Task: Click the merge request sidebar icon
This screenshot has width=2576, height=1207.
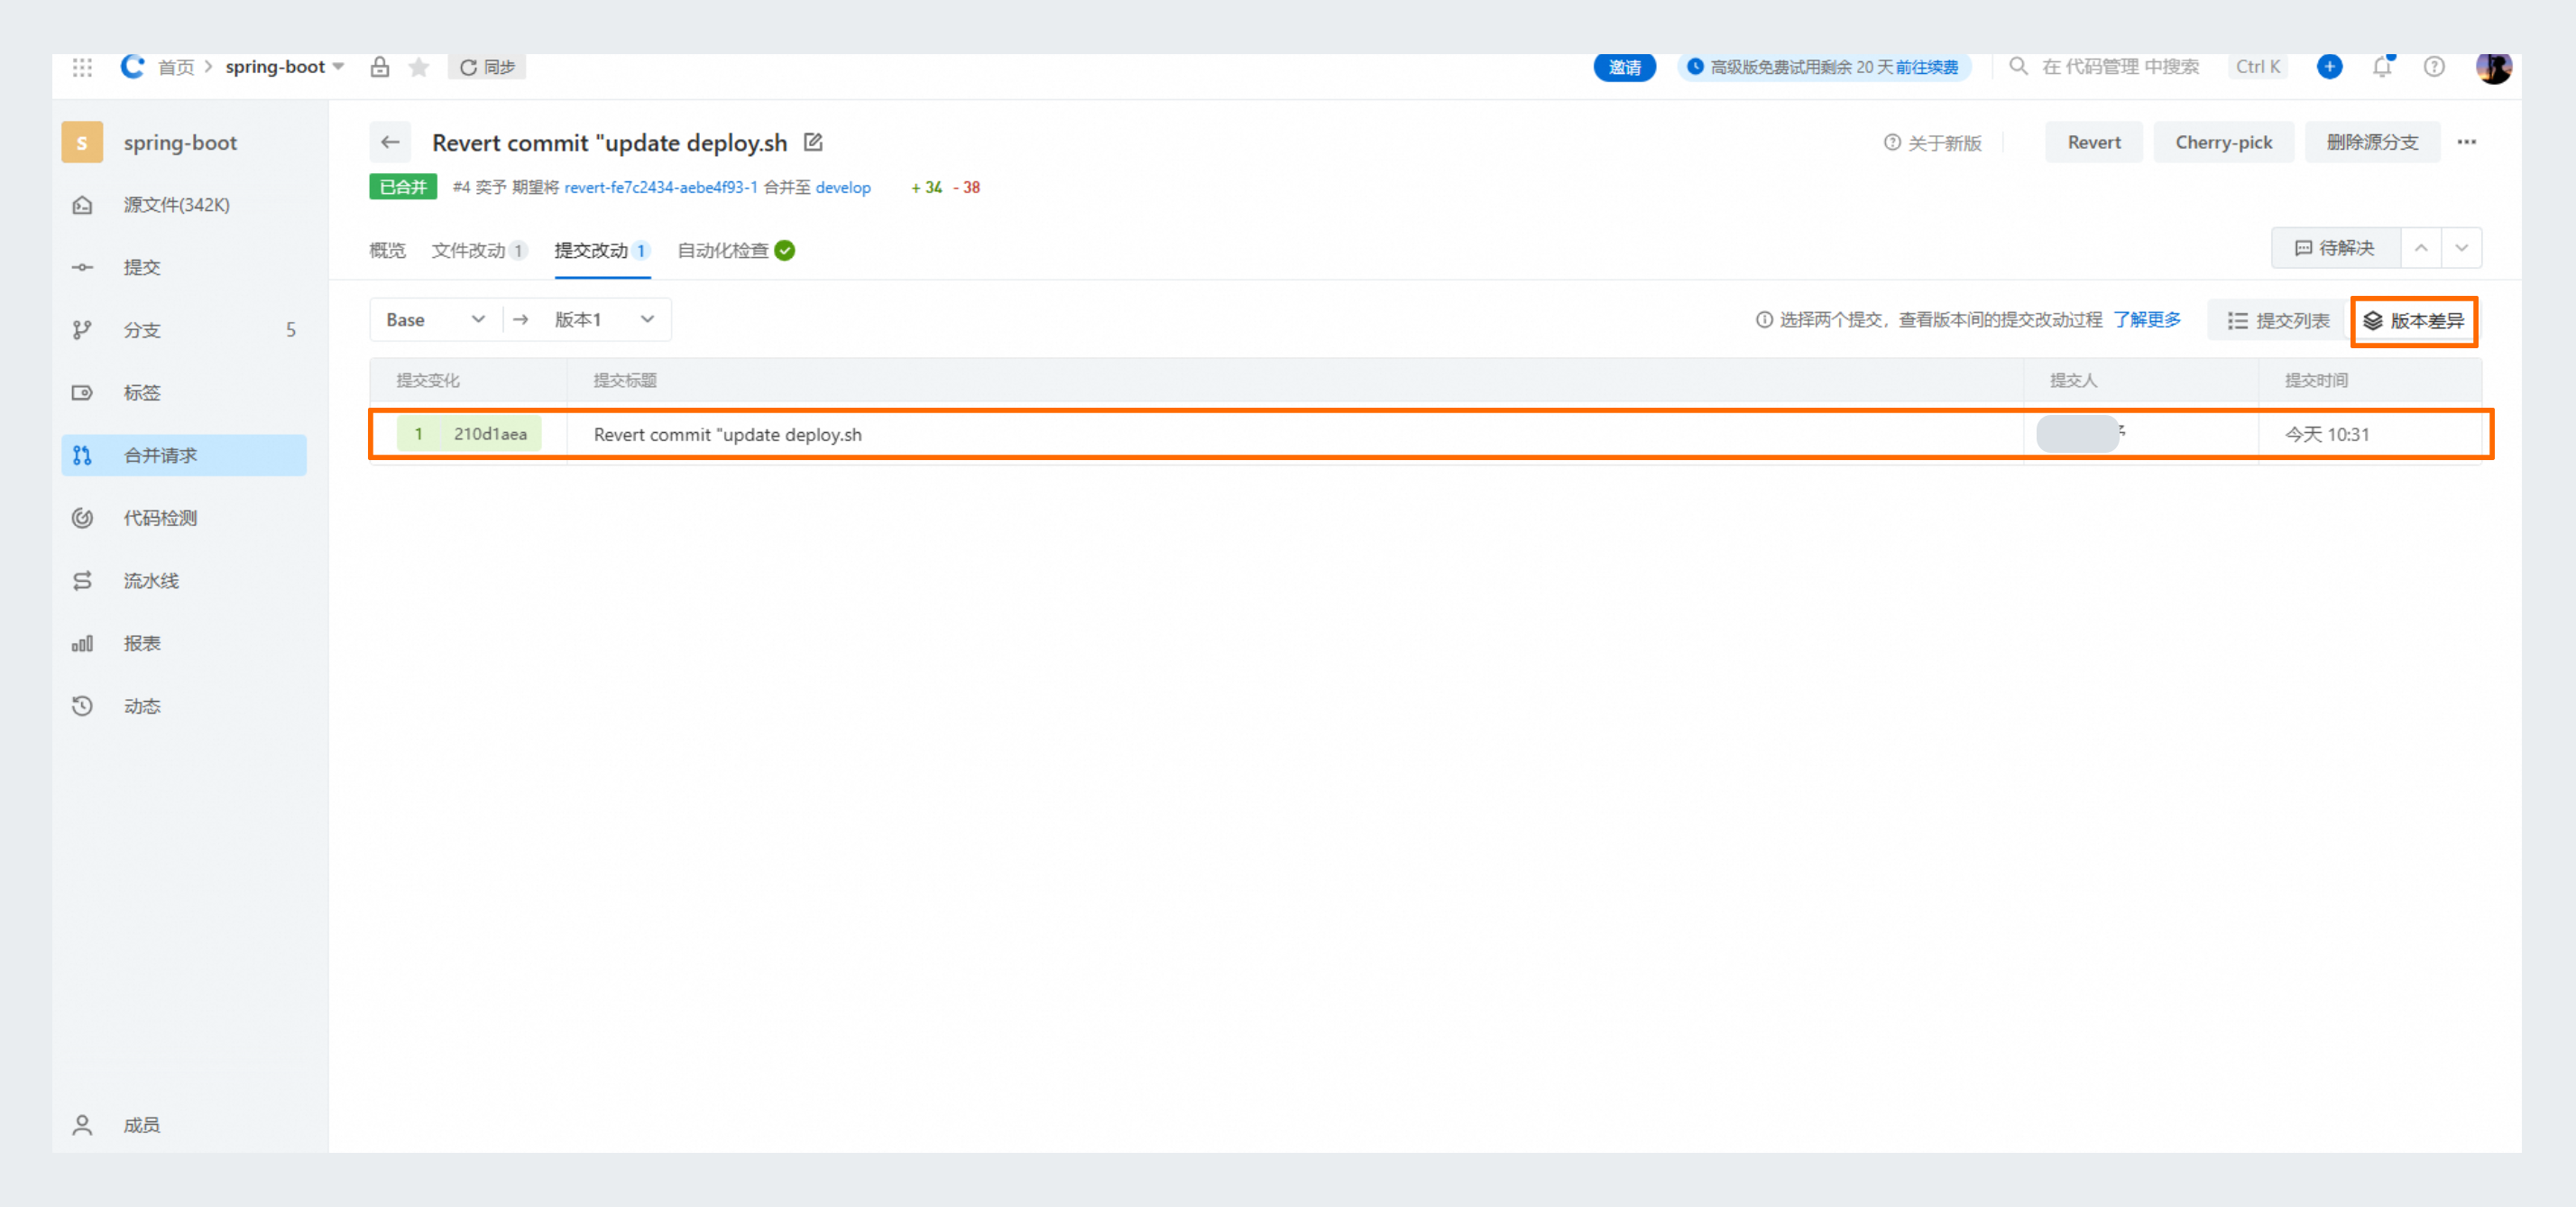Action: (82, 455)
